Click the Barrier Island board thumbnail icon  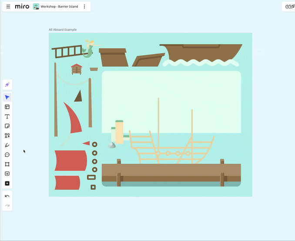(36, 7)
